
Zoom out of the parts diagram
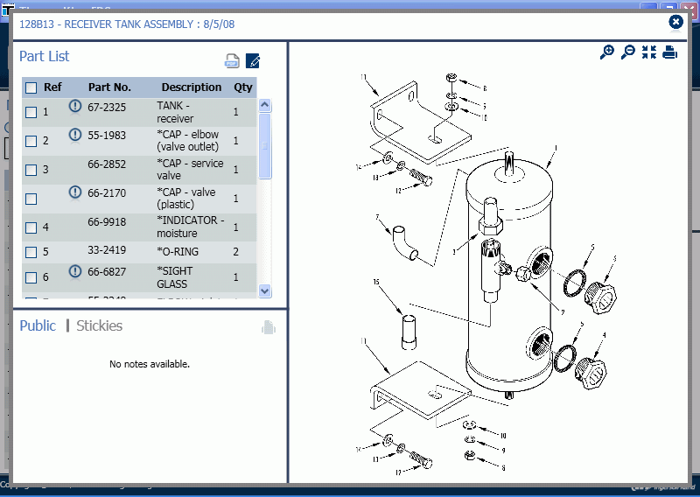pos(627,52)
